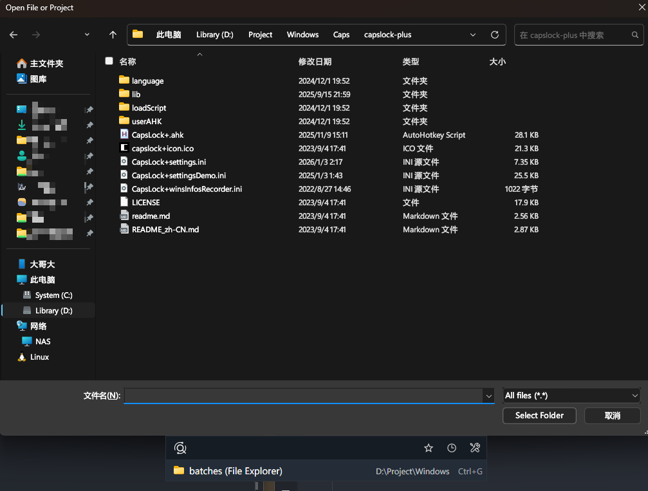Navigate back with the left arrow

click(x=14, y=35)
